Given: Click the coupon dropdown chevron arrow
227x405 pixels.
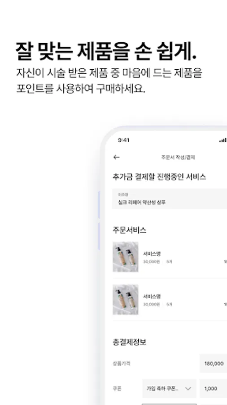Looking at the screenshot, I should [188, 388].
